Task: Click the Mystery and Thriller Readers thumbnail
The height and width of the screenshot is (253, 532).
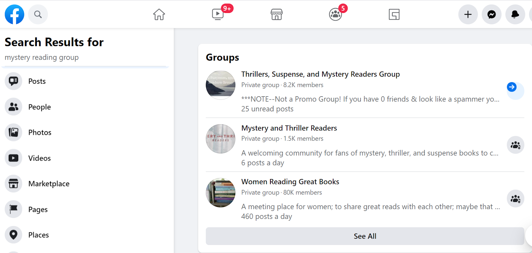Action: (x=220, y=139)
